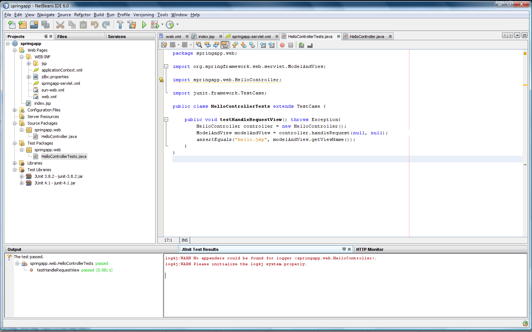
Task: Click the New Project icon
Action: 23,25
